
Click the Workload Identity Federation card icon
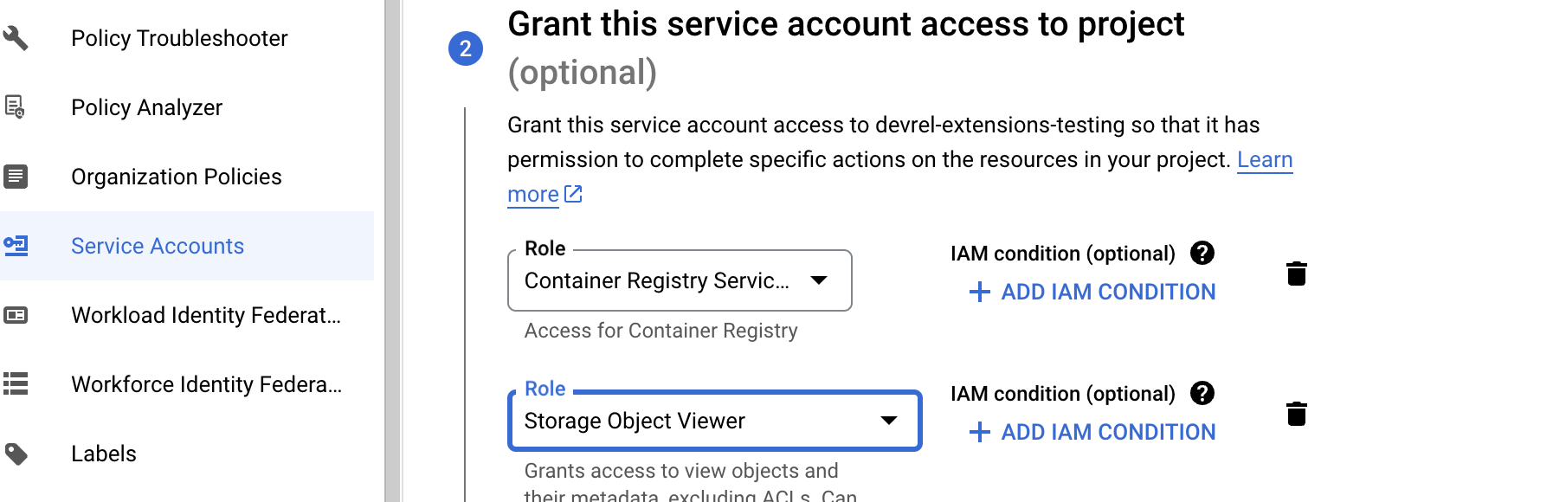click(x=16, y=315)
